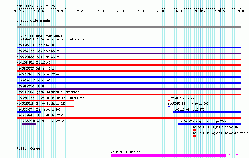Open ZNF585B|NM_152279 gene label

(125, 152)
